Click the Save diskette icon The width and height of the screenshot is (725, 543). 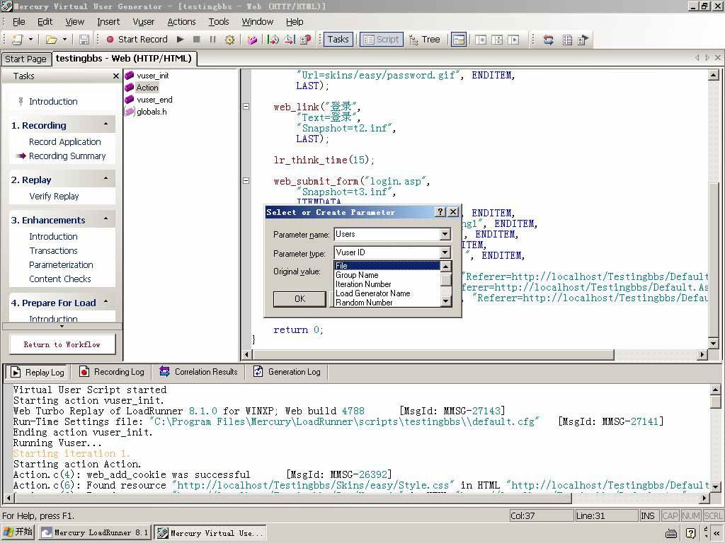[84, 40]
